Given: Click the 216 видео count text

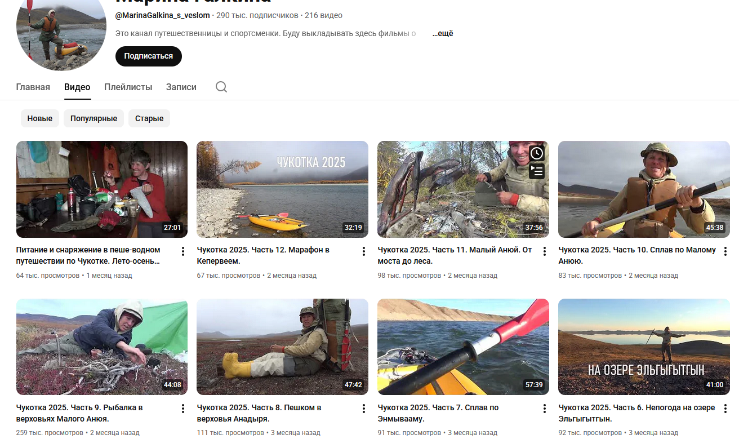Looking at the screenshot, I should [323, 16].
